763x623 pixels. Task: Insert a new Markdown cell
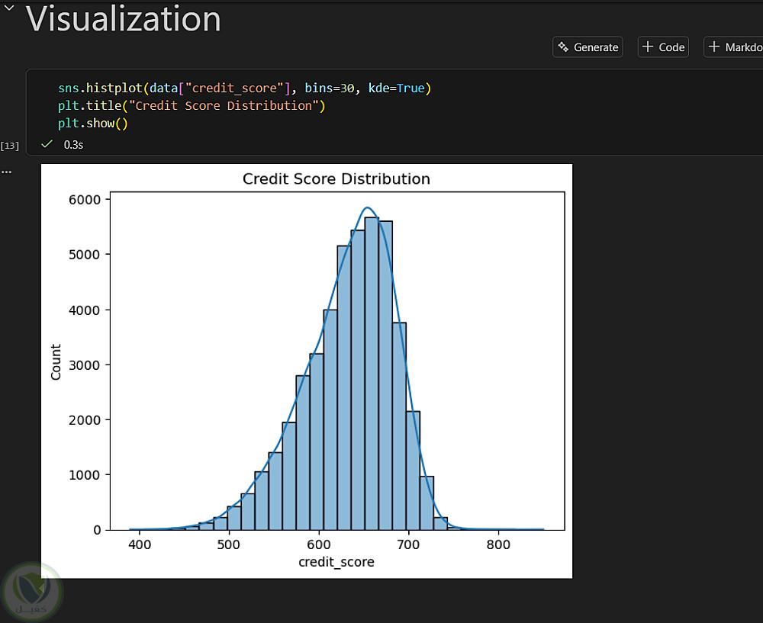tap(734, 47)
